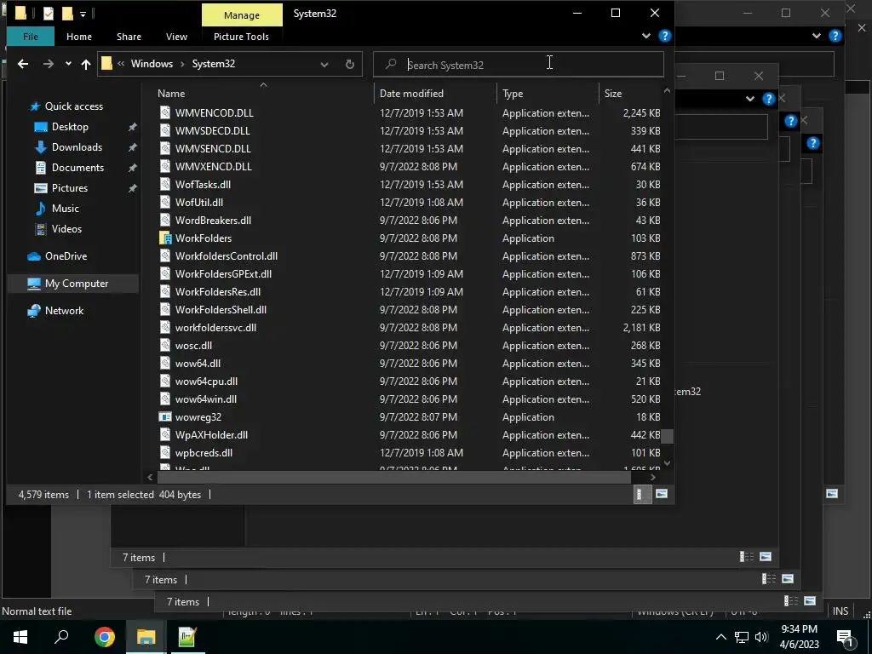
Task: Open the Picture Tools tab
Action: 241,37
